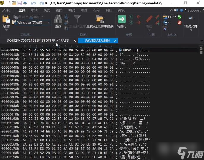Click the blue help question mark icon
Image resolution: width=204 pixels, height=160 pixels.
181,10
